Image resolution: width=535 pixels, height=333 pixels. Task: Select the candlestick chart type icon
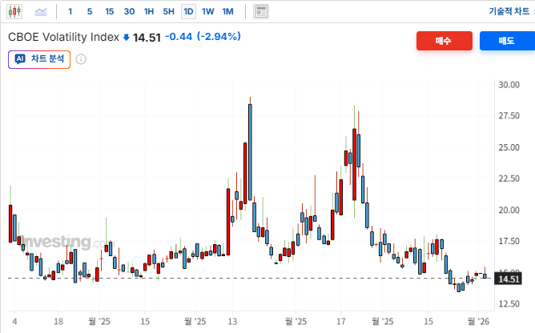pyautogui.click(x=14, y=11)
